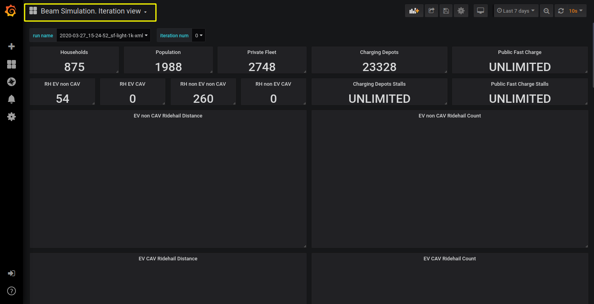Click EV non CAV Ridehail Distance title
Viewport: 594px width, 304px height.
168,115
